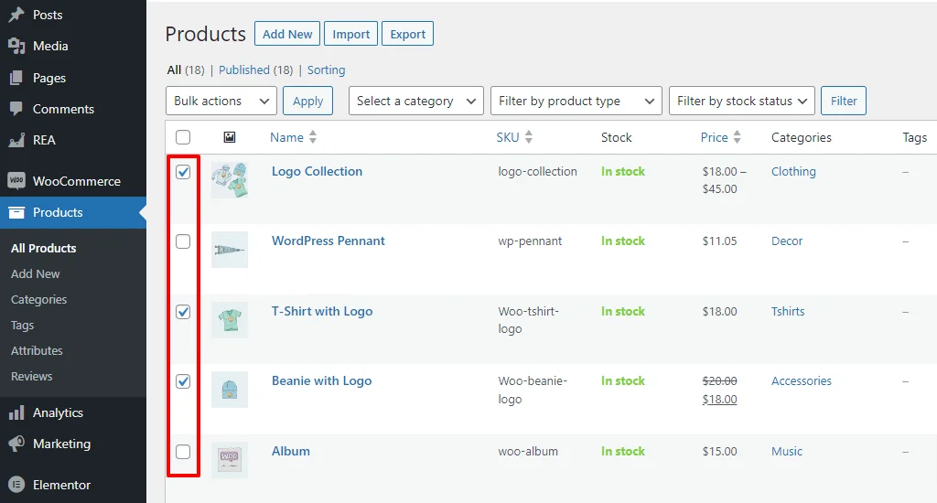
Task: Open Tags submenu item
Action: [22, 325]
